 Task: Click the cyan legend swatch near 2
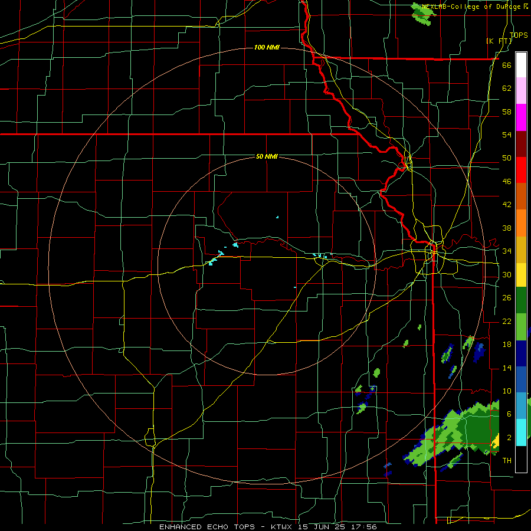point(521,432)
